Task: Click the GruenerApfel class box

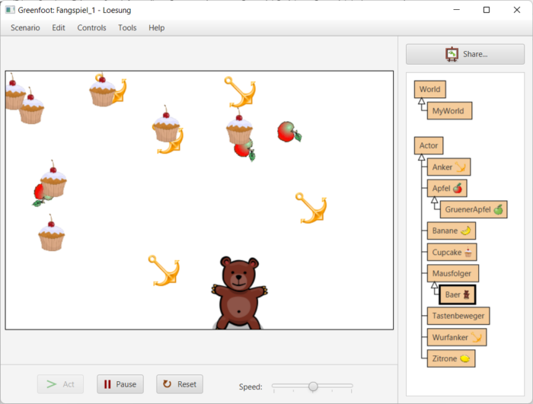Action: point(474,208)
